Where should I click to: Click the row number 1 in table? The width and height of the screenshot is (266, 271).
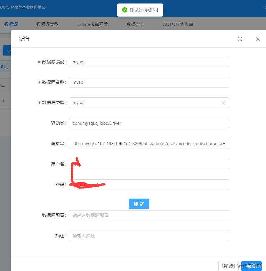pyautogui.click(x=3, y=101)
